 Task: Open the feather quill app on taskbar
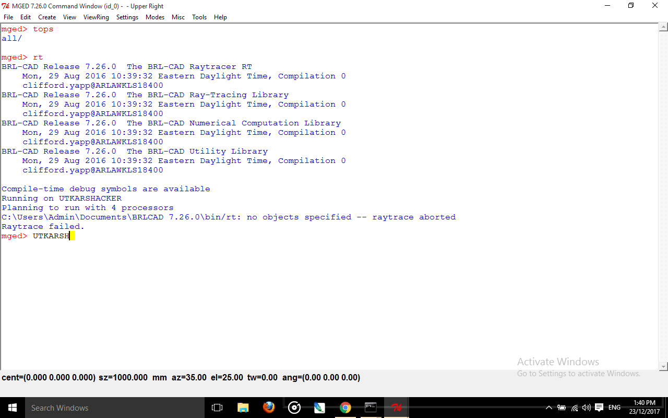coord(319,408)
